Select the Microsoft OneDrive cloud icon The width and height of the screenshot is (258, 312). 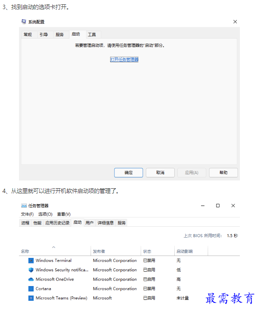tap(31, 280)
